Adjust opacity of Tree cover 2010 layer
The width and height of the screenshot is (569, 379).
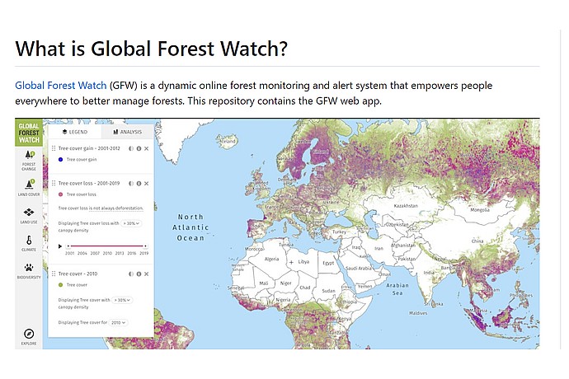tap(131, 274)
